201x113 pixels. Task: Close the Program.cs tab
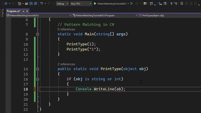27,11
